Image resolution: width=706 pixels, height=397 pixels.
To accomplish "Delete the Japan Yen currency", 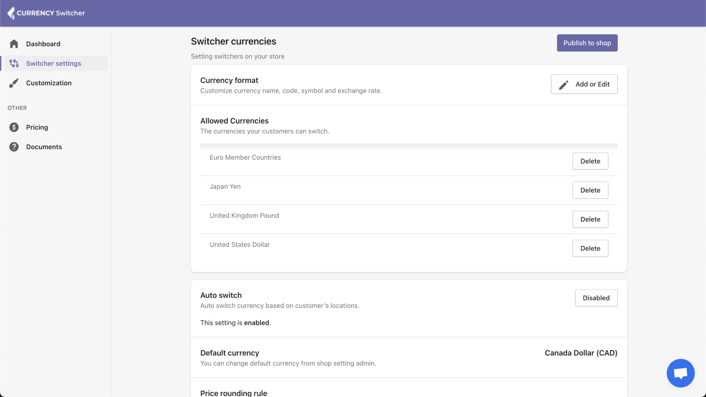I will (x=590, y=190).
